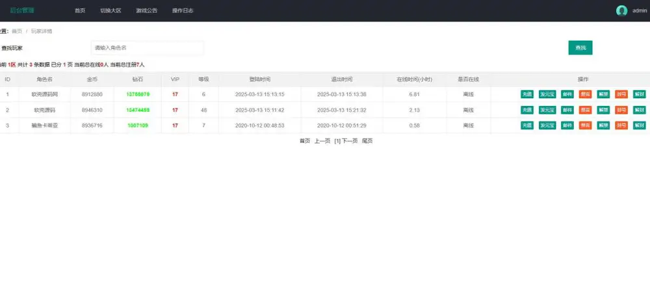Focus the 请输入角色名 search field
This screenshot has height=288, width=650.
click(x=147, y=48)
